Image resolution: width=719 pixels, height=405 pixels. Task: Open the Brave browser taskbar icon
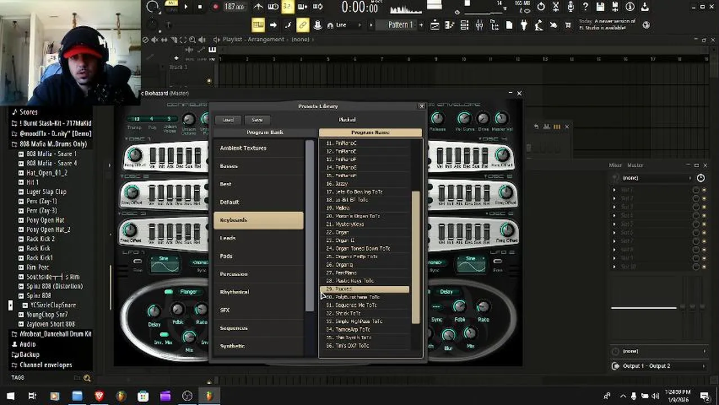point(99,396)
